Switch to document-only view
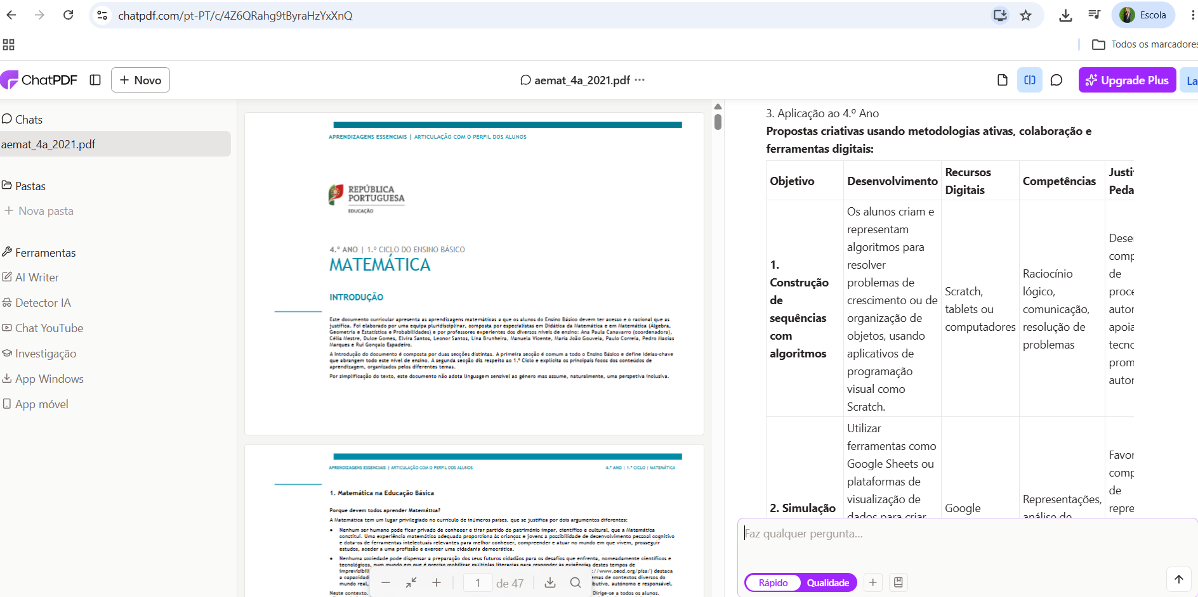This screenshot has height=597, width=1198. tap(1003, 80)
